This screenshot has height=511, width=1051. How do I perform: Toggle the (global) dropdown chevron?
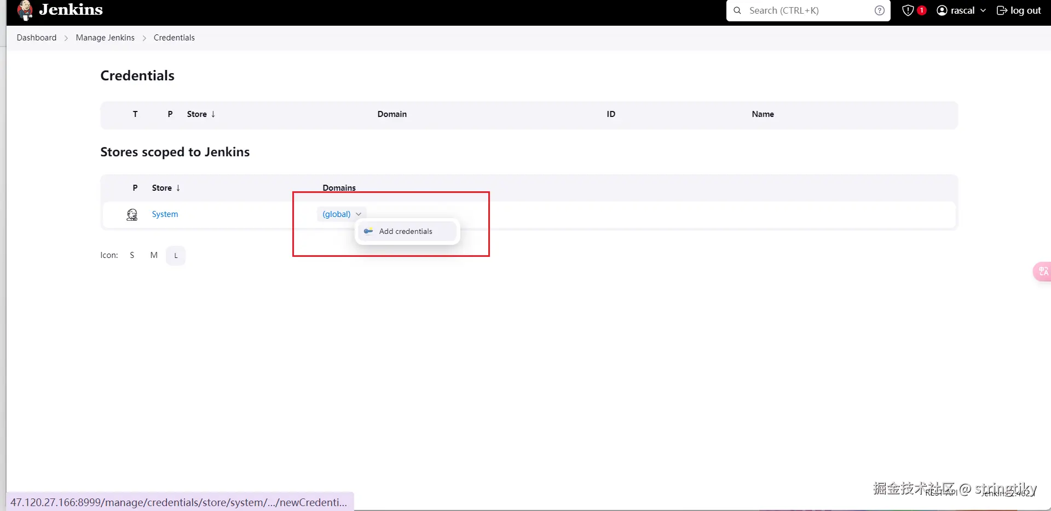(x=359, y=214)
